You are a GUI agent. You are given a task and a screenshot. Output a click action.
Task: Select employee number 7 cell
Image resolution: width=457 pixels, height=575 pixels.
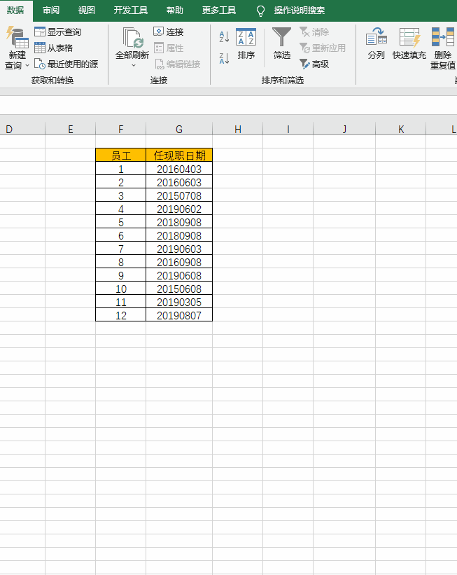(x=120, y=248)
